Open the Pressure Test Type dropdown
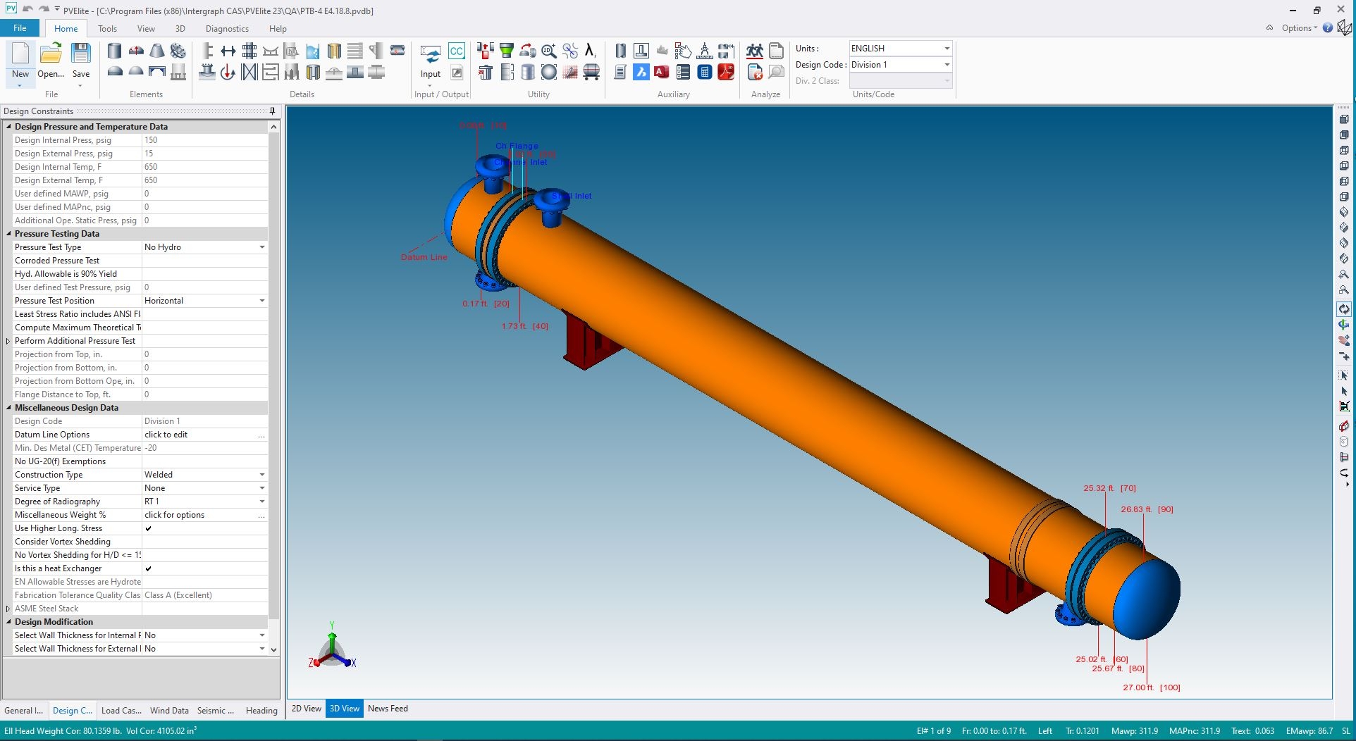Image resolution: width=1356 pixels, height=741 pixels. pos(261,247)
